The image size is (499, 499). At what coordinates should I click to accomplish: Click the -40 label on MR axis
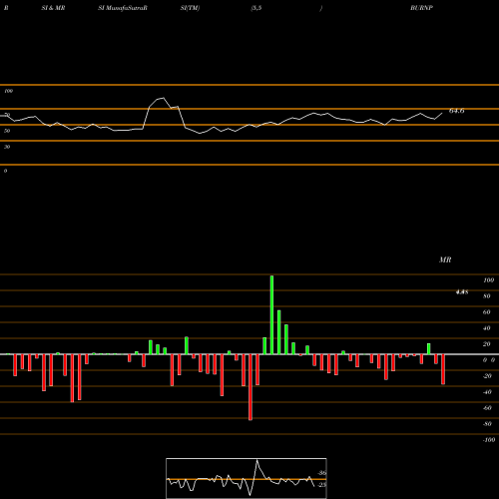click(x=487, y=392)
